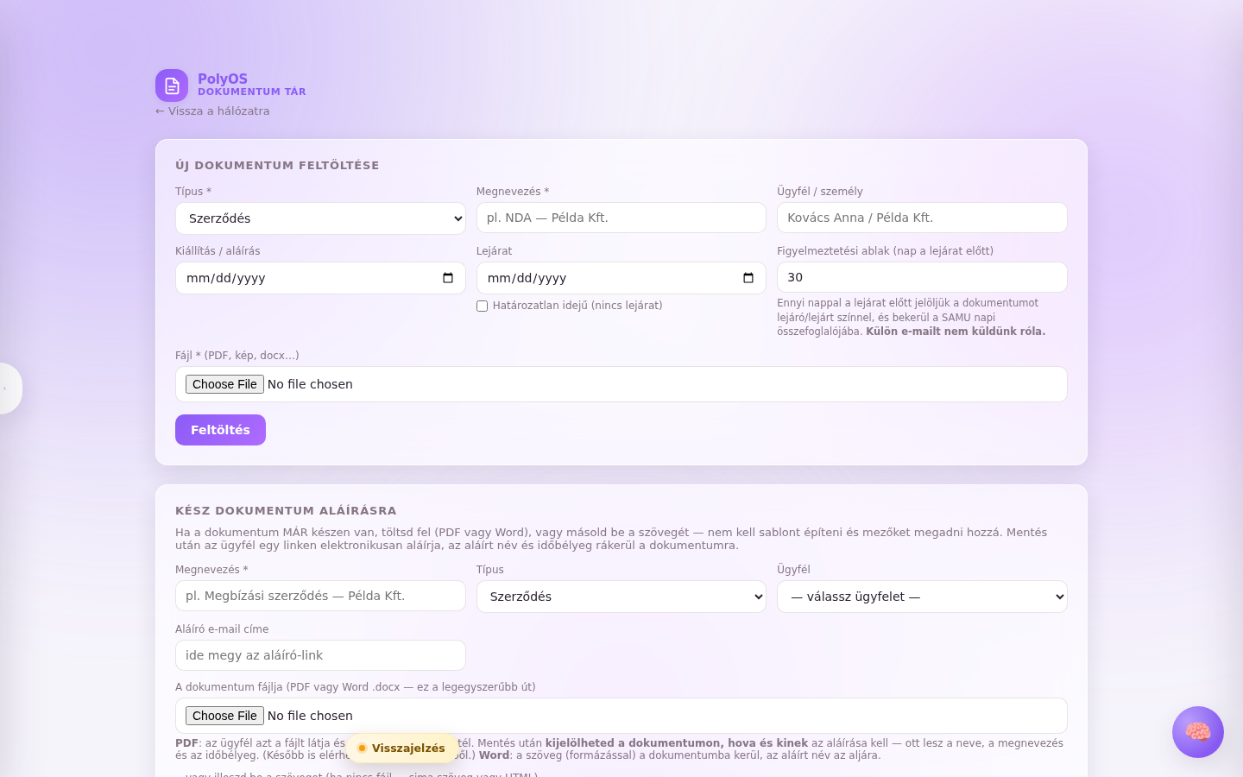The image size is (1243, 777).
Task: Expand the left side panel handle
Action: (x=9, y=388)
